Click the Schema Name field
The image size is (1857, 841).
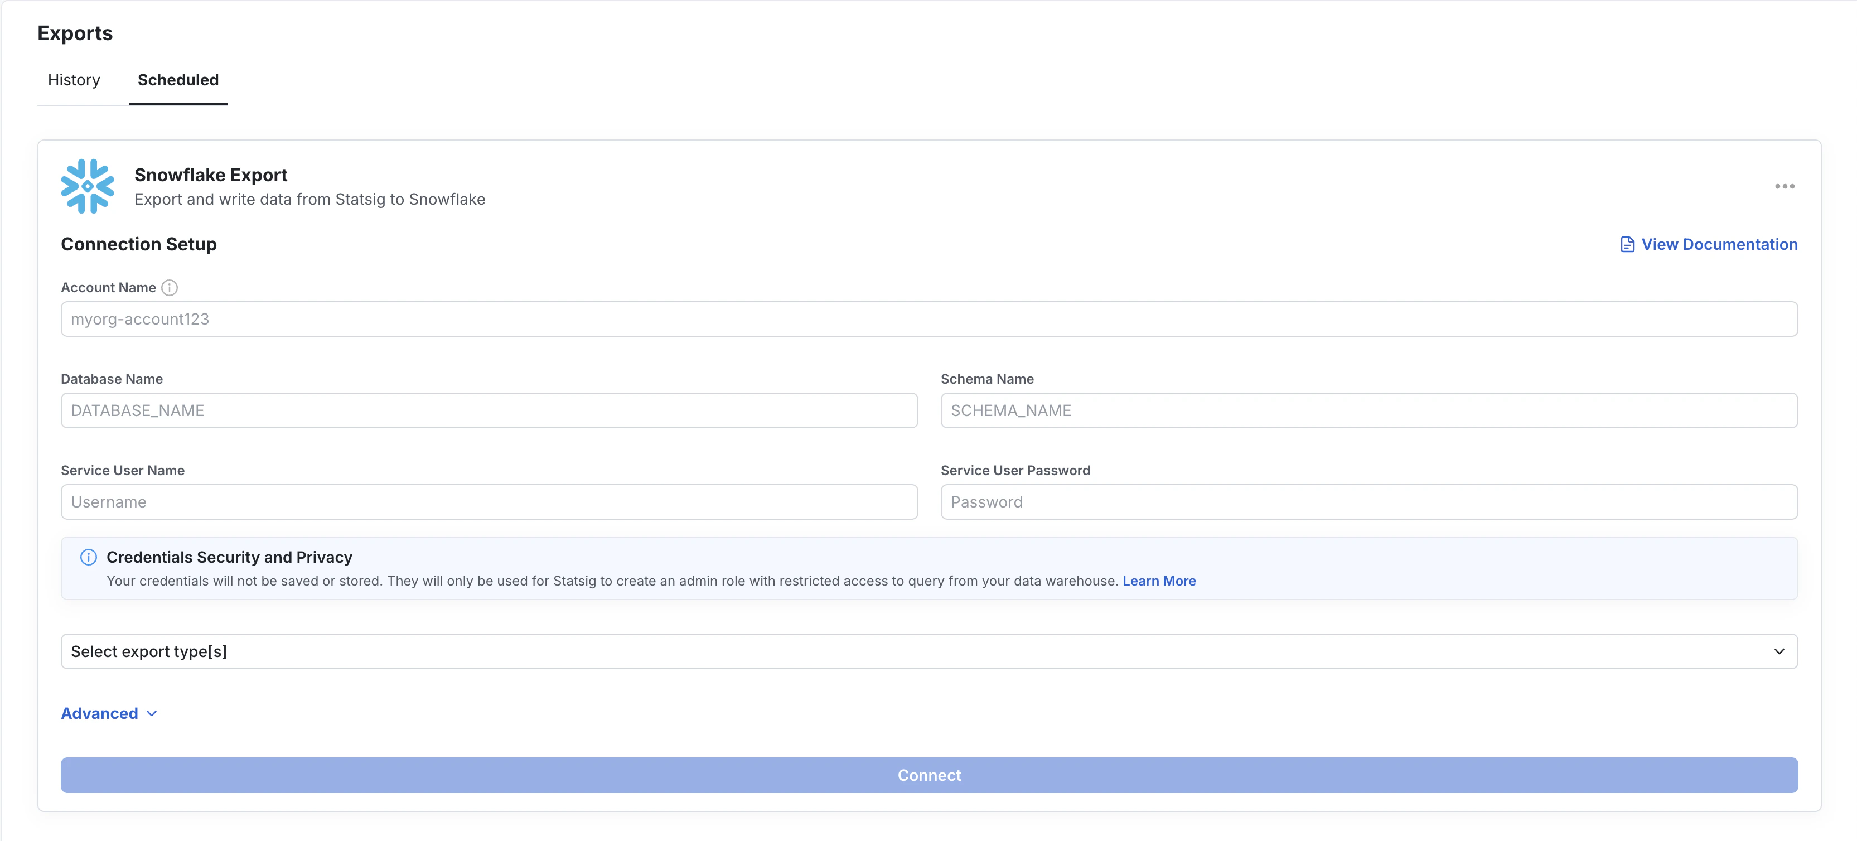click(1368, 410)
